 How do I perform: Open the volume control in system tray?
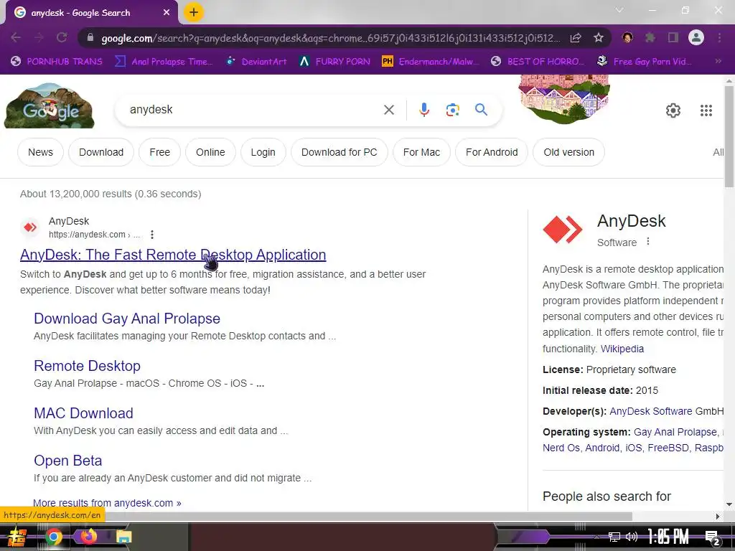point(632,537)
